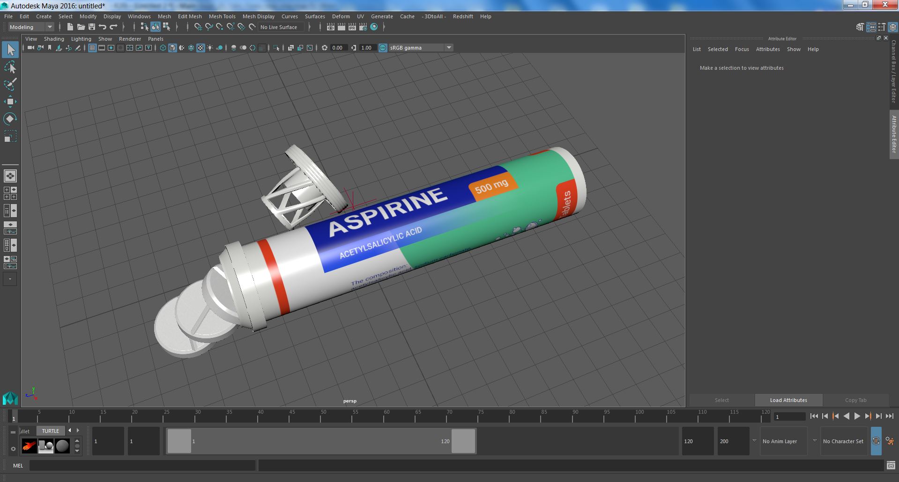Click the Load Attributes button
Image resolution: width=899 pixels, height=482 pixels.
click(x=788, y=400)
